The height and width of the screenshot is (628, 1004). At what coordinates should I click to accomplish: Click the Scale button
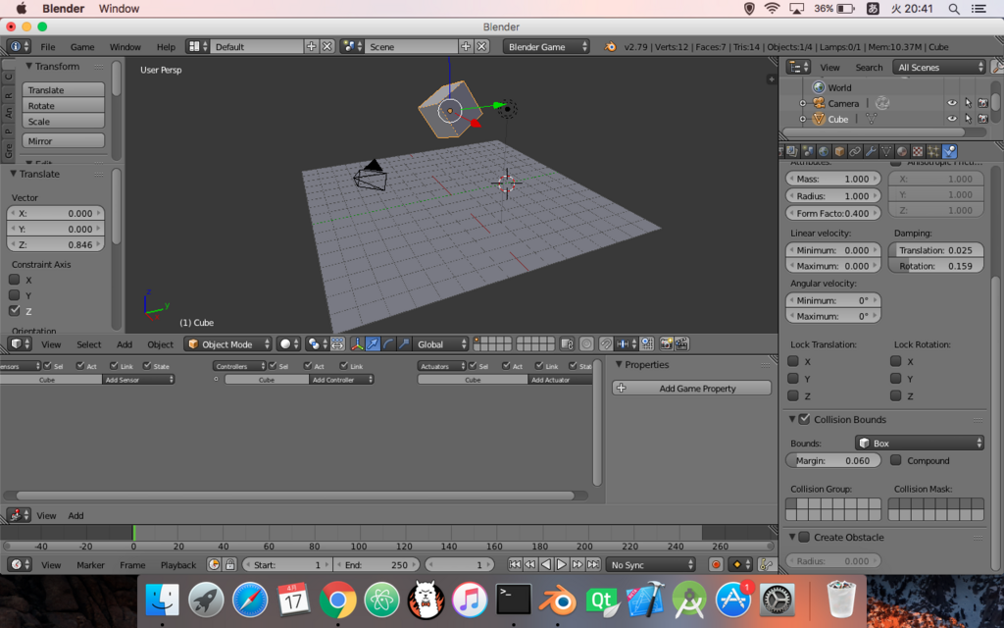[64, 121]
